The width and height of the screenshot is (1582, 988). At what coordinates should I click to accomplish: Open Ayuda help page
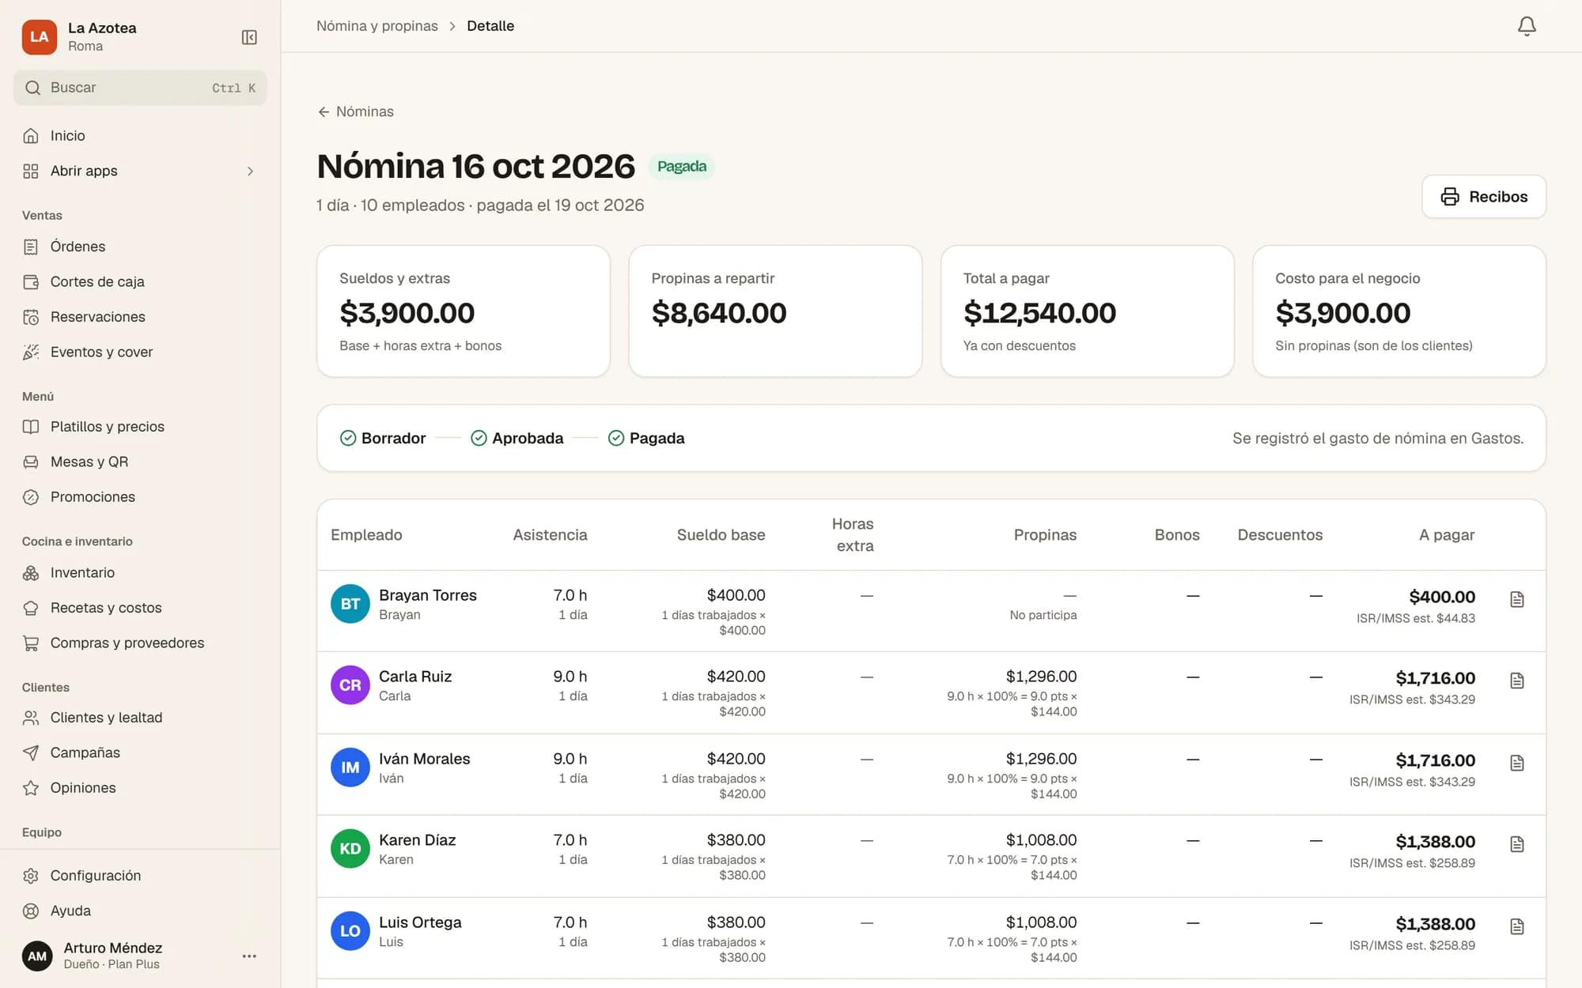coord(140,911)
